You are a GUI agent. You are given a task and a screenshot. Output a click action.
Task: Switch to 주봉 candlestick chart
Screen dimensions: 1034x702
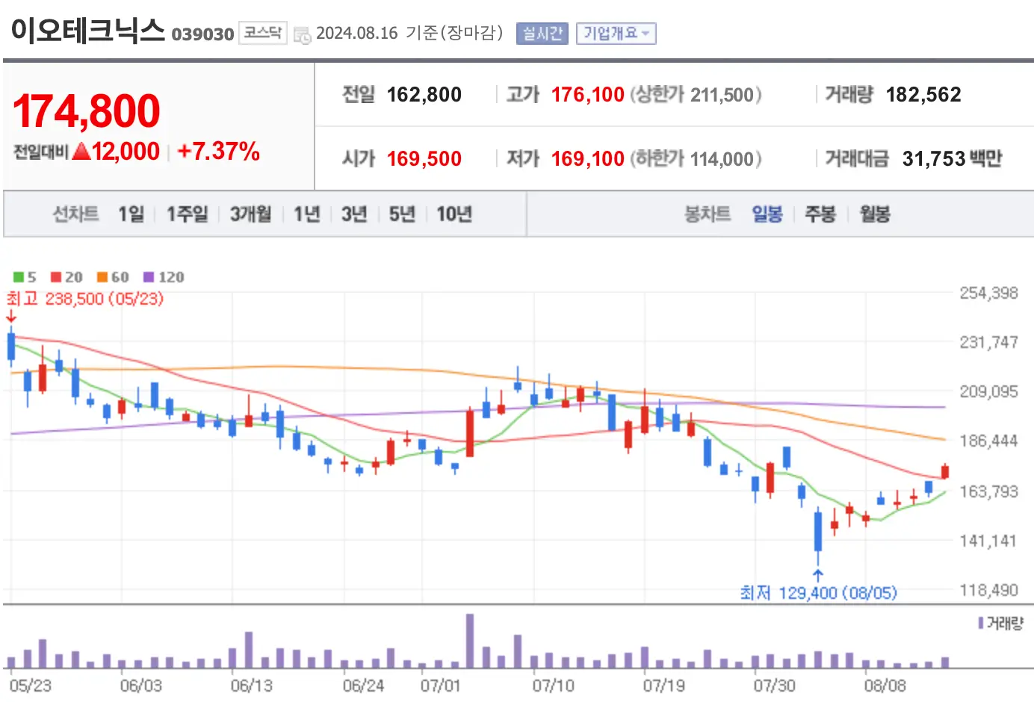pyautogui.click(x=820, y=214)
